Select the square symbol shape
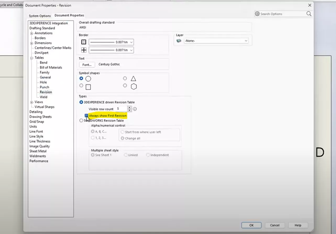The width and height of the screenshot is (336, 234). 81,85
